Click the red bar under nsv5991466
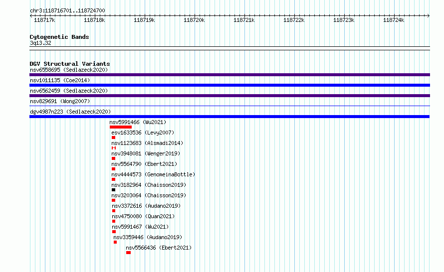 coord(121,127)
